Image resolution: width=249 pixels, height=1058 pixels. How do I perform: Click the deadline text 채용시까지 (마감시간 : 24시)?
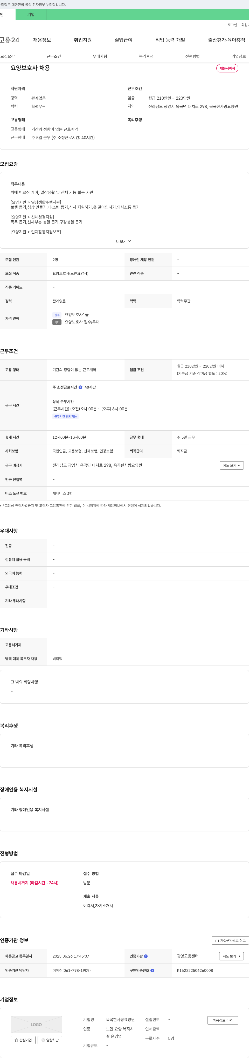tap(34, 883)
